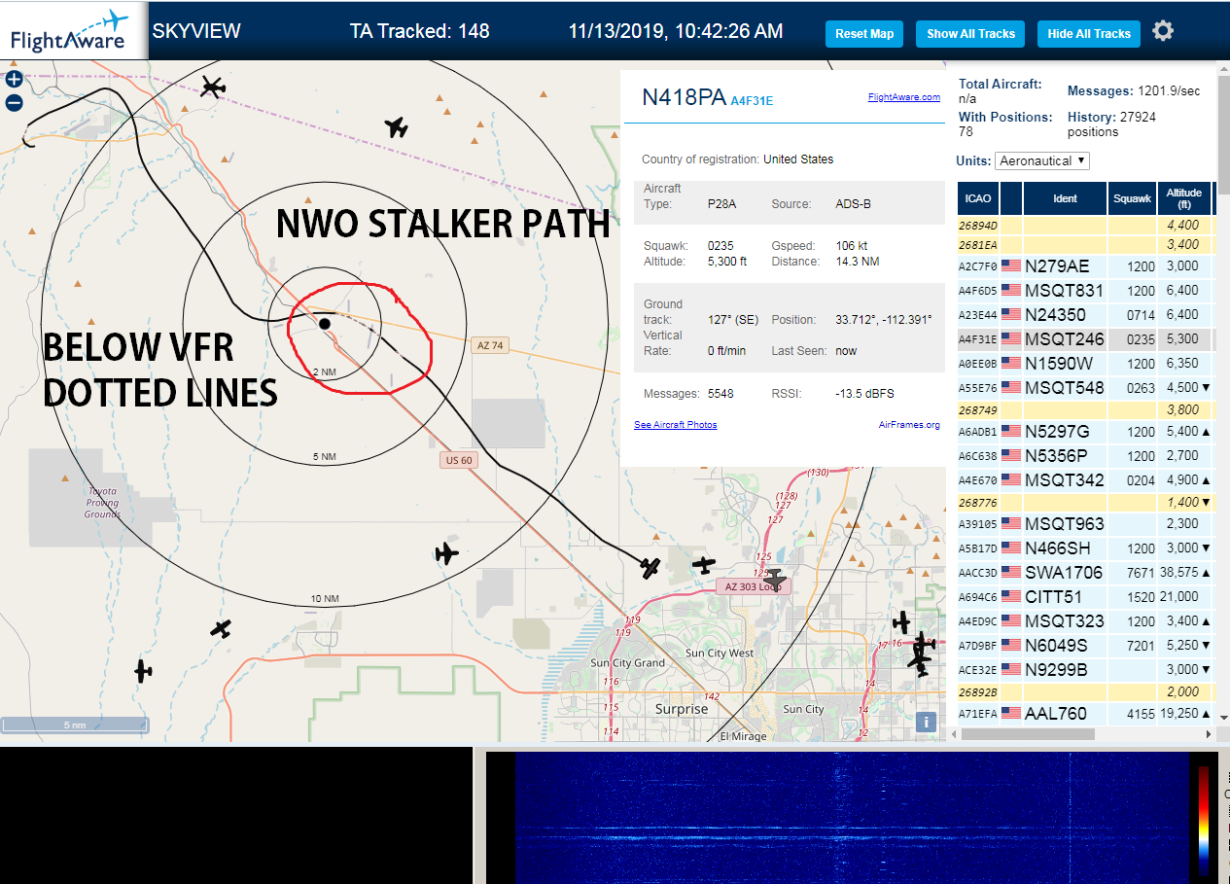Select the MSQT548 table row
Image resolution: width=1230 pixels, height=884 pixels.
1084,387
